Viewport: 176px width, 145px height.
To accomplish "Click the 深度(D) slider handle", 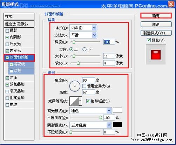I will 74,42.
